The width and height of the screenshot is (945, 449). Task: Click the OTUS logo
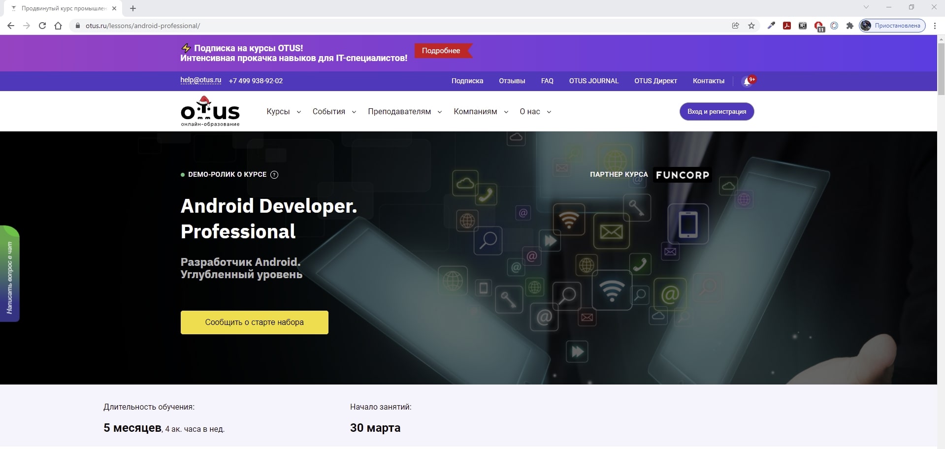click(x=210, y=111)
